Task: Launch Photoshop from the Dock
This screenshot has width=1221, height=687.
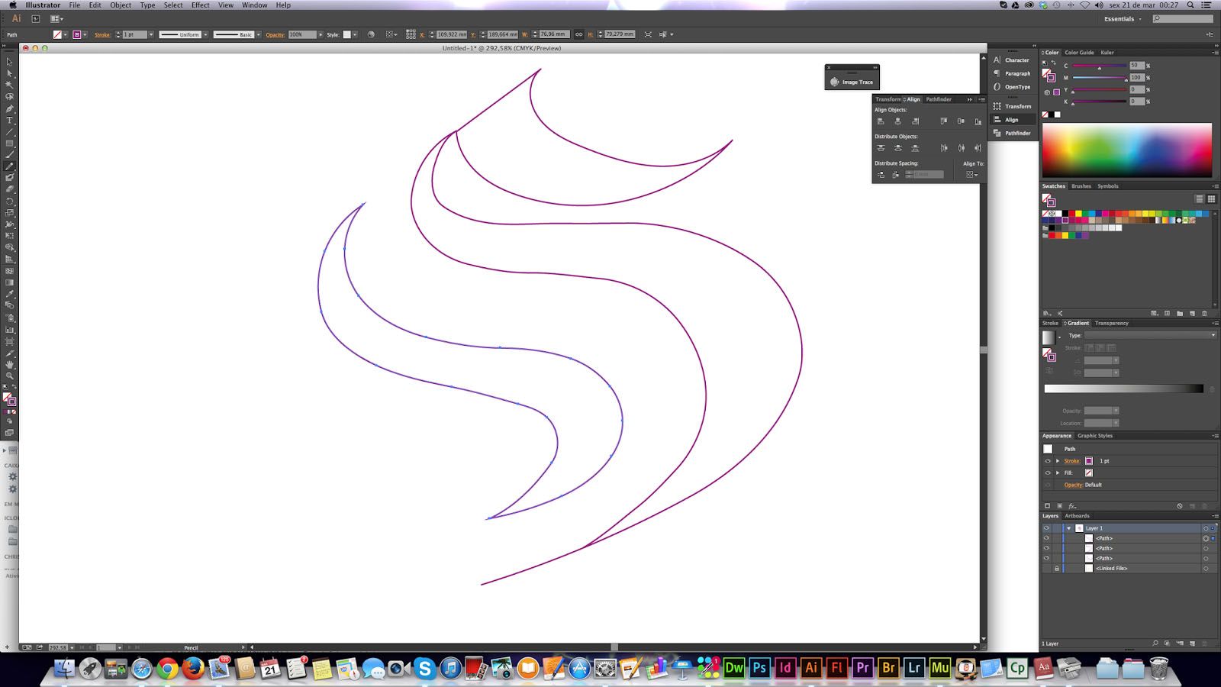Action: (759, 668)
